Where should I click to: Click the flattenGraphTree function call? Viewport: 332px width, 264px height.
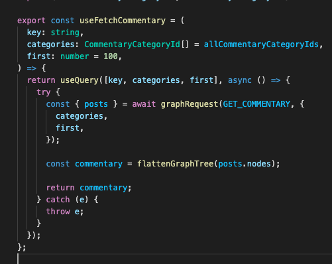(175, 164)
